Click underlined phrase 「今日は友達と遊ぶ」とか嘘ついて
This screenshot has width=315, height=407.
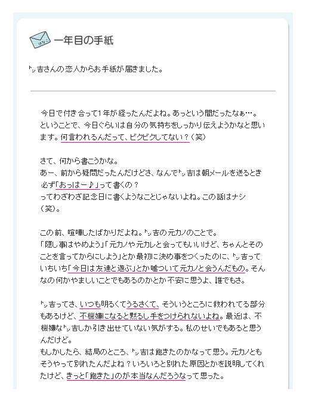(x=123, y=268)
